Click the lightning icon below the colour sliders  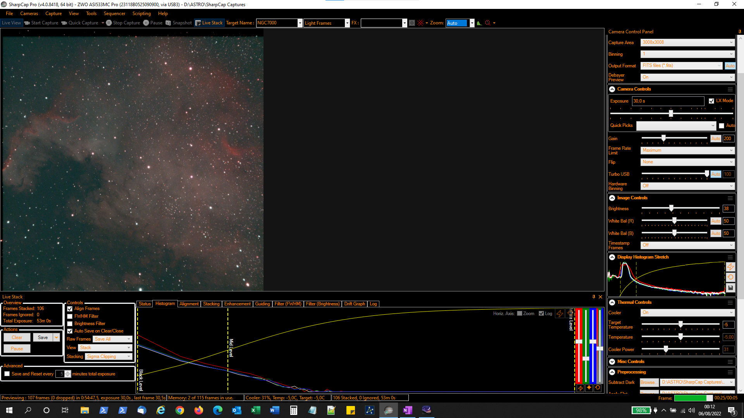580,388
